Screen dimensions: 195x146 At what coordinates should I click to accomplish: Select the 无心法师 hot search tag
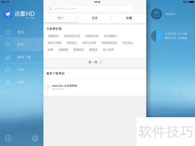[x=108, y=49]
